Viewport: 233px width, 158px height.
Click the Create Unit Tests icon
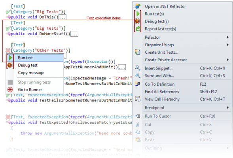(x=138, y=52)
